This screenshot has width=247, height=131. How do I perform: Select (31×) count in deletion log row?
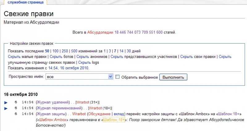(x=94, y=102)
